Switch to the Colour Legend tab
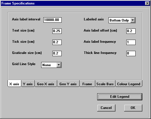Image resolution: width=151 pixels, height=119 pixels. point(129,84)
